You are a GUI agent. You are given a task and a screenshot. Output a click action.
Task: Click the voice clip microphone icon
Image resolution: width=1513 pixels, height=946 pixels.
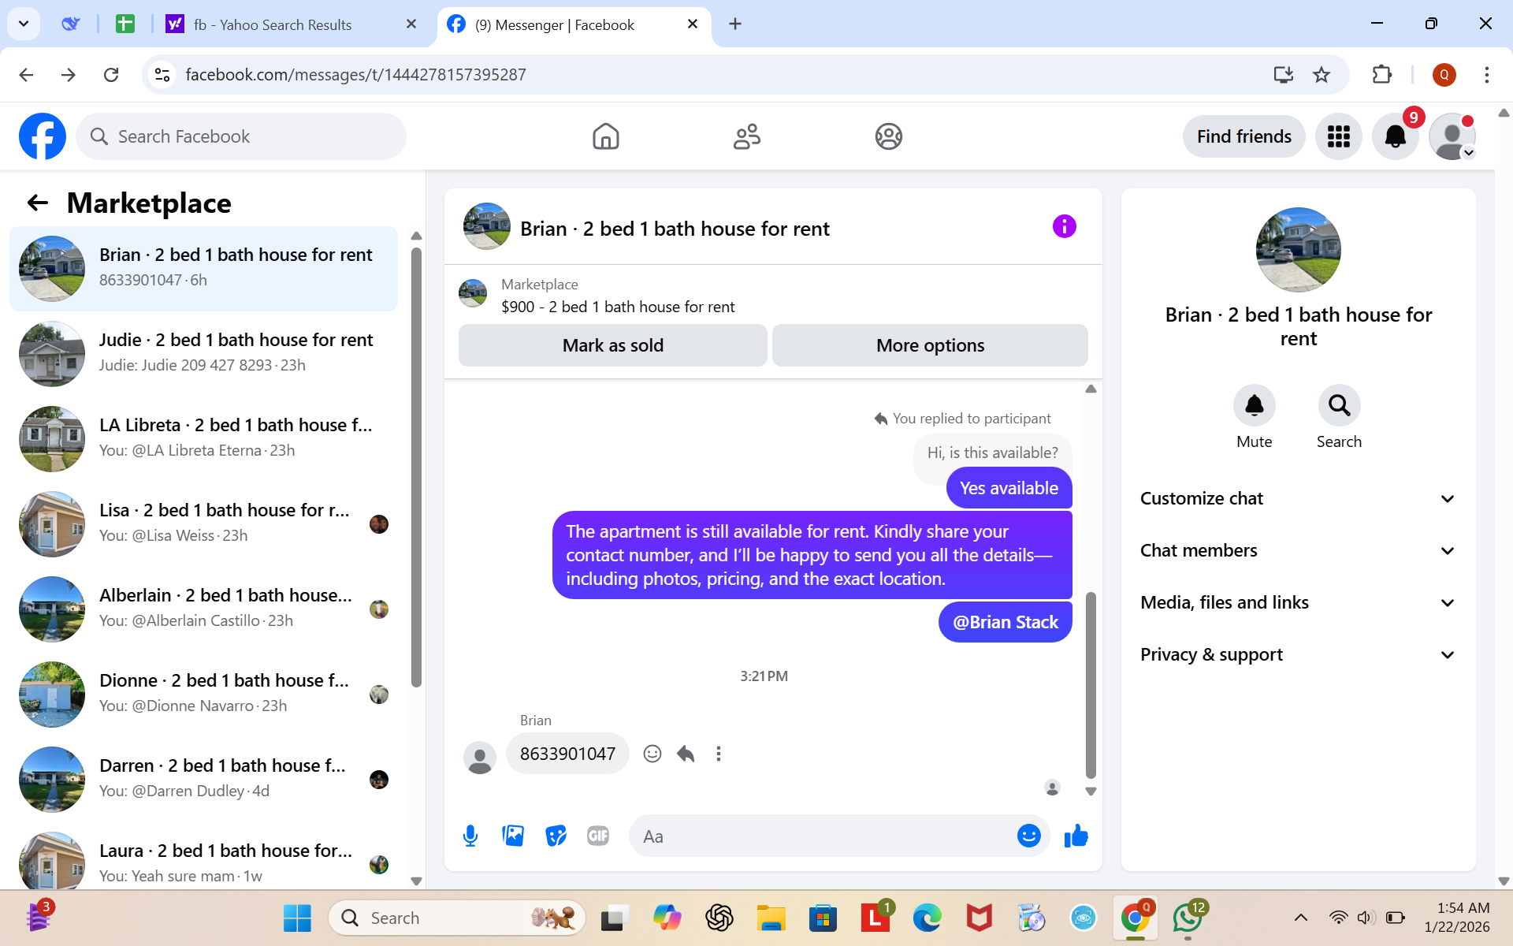(470, 836)
